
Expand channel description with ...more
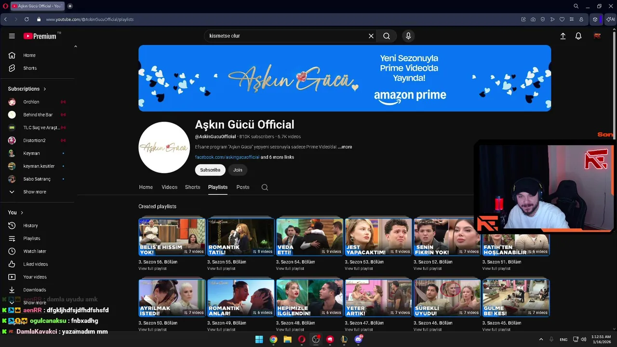click(345, 147)
